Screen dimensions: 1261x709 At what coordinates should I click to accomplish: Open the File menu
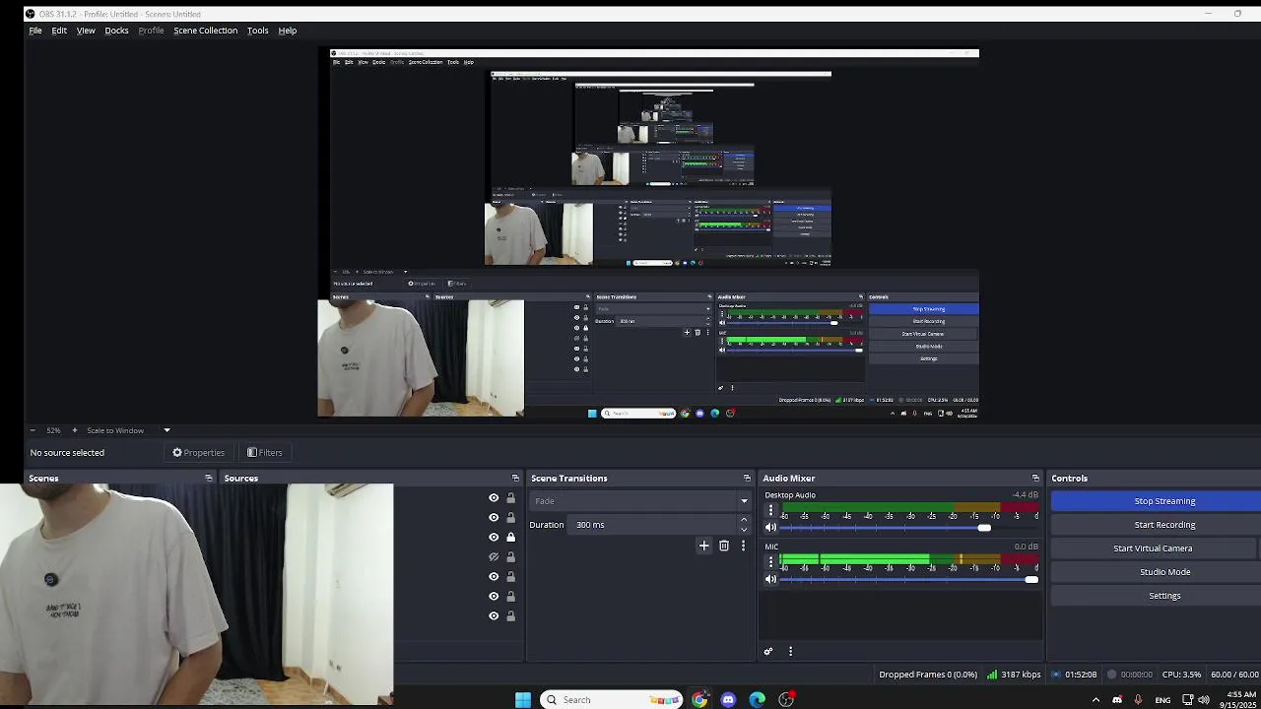coord(35,31)
